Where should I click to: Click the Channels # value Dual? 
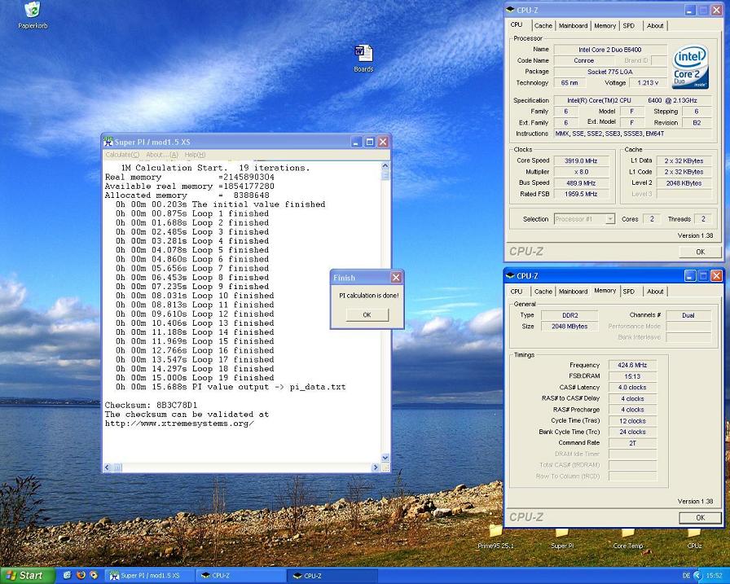(x=688, y=315)
